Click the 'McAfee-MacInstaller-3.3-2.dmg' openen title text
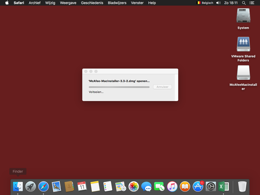The image size is (260, 195). click(119, 81)
